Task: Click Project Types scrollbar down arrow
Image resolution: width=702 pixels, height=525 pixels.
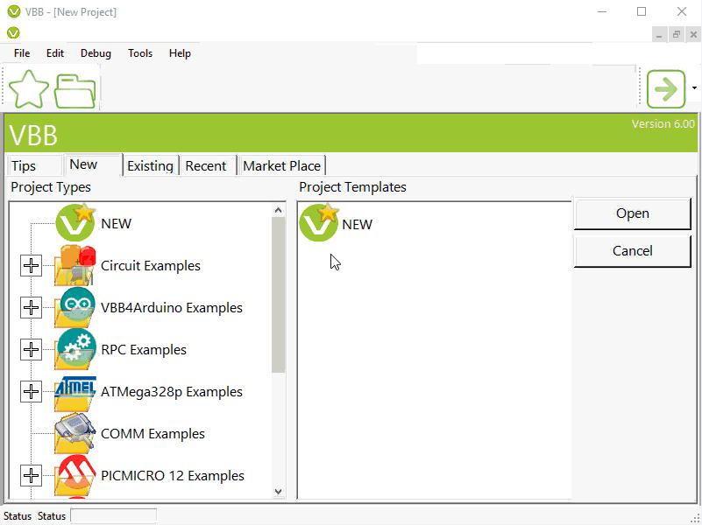Action: pyautogui.click(x=278, y=492)
